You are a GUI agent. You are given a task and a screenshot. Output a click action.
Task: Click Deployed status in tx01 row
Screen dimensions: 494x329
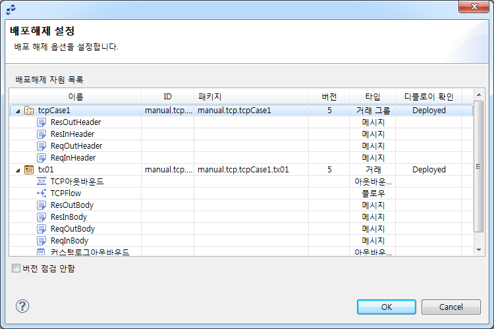429,170
